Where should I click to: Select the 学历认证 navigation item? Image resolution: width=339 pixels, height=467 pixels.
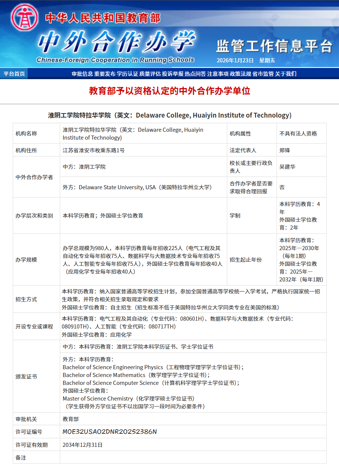127,74
